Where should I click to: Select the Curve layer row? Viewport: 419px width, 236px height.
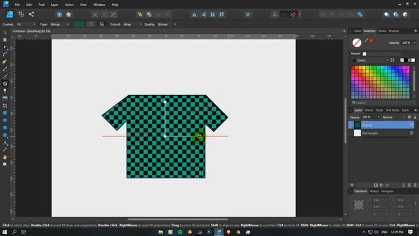coord(381,125)
